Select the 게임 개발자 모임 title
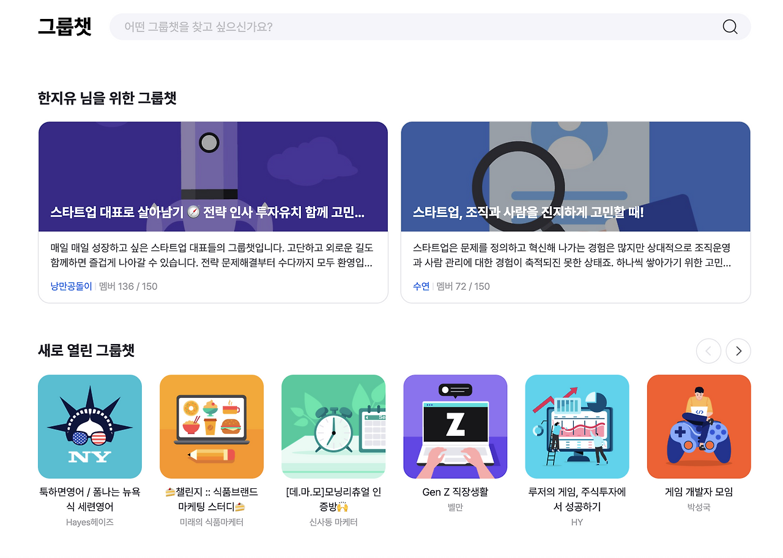Viewport: 783px width, 558px height. tap(699, 492)
